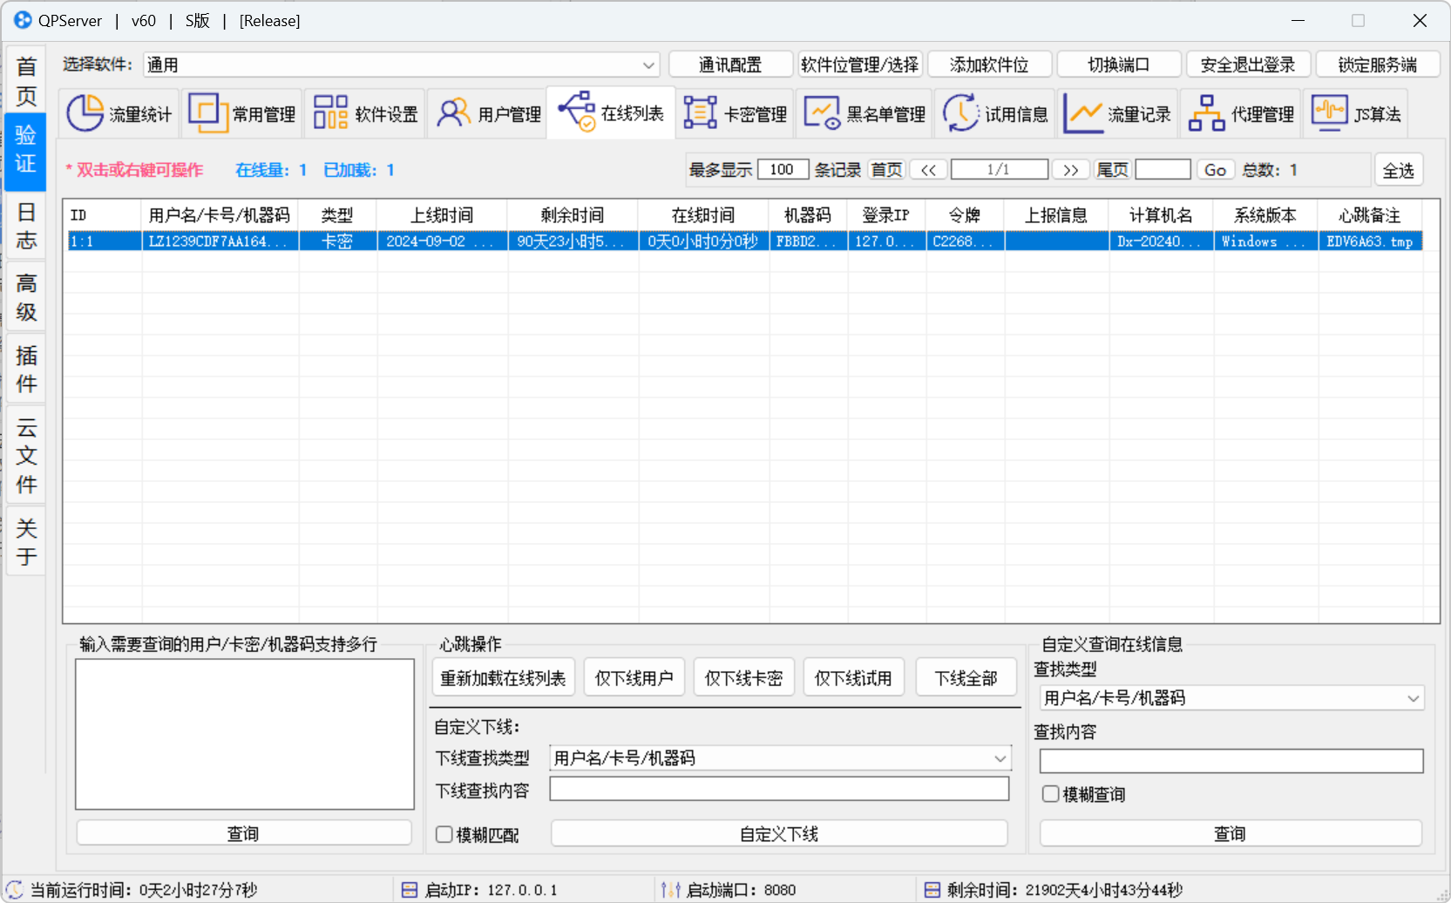Viewport: 1451px width, 903px height.
Task: Open the 流量记录 traffic log
Action: tap(1118, 112)
